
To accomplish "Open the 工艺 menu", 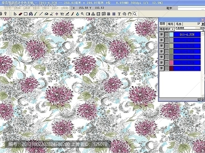I will pyautogui.click(x=8, y=8).
